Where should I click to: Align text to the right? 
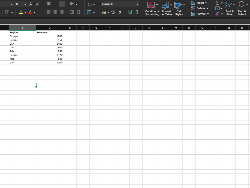[62, 12]
